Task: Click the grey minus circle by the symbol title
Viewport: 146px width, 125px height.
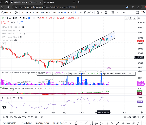Action: [x=34, y=18]
